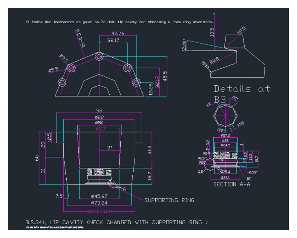Click the 42.76 horizontal dimension
Viewport: 297px width, 238px height.
point(118,33)
